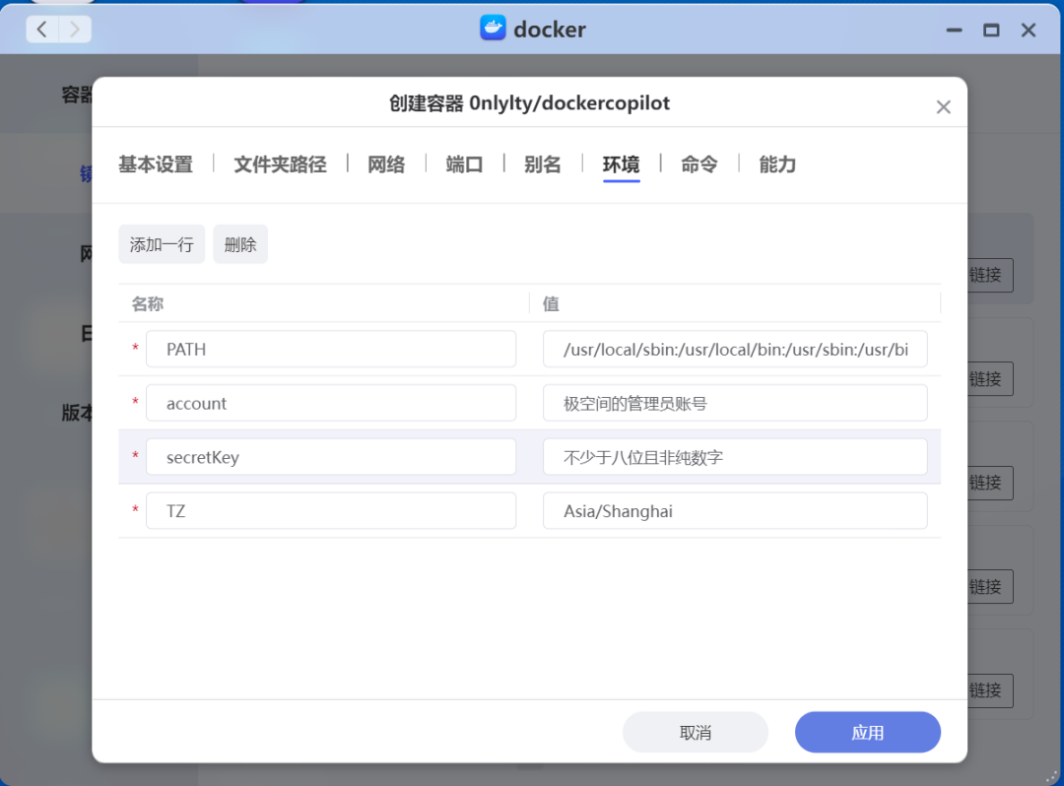The image size is (1064, 786).
Task: Open the 能力 tab
Action: [x=777, y=164]
